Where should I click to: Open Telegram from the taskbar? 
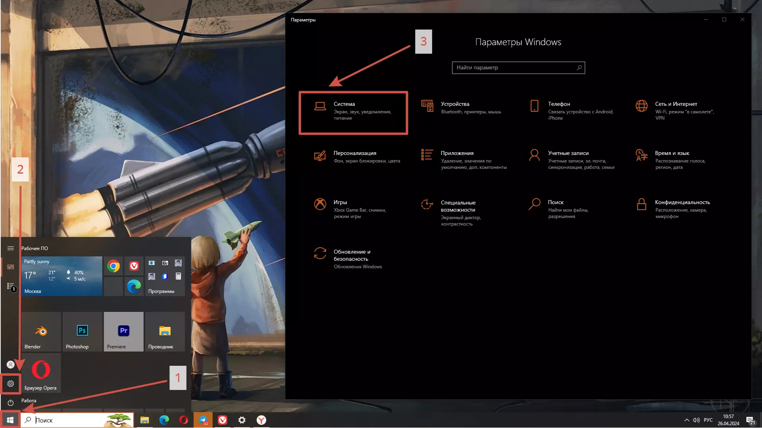pyautogui.click(x=203, y=420)
